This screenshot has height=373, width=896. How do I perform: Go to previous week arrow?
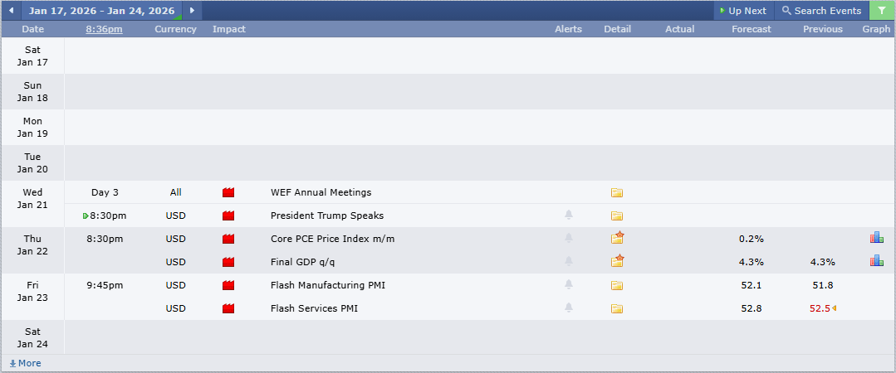11,11
